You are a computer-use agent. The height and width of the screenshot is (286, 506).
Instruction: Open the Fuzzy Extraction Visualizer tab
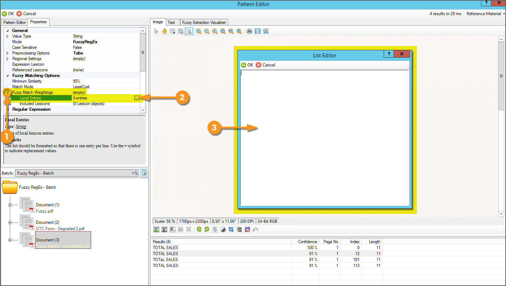pos(204,22)
